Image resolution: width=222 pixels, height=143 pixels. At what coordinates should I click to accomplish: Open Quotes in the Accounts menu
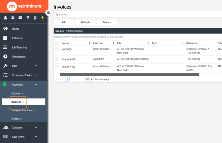point(17,93)
